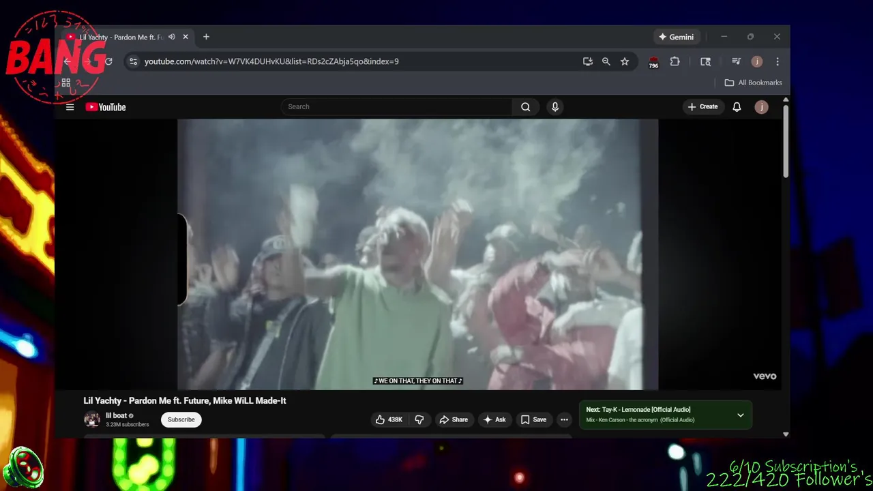The width and height of the screenshot is (873, 491).
Task: Mute the tab using the speaker icon
Action: point(172,37)
